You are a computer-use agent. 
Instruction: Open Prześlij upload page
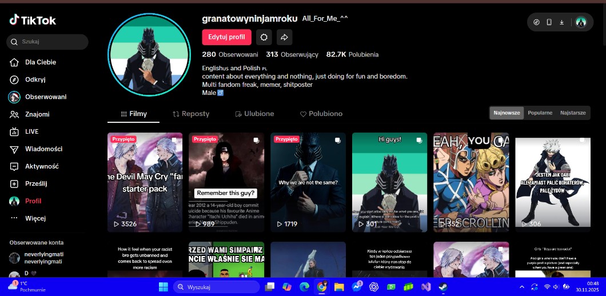(36, 183)
